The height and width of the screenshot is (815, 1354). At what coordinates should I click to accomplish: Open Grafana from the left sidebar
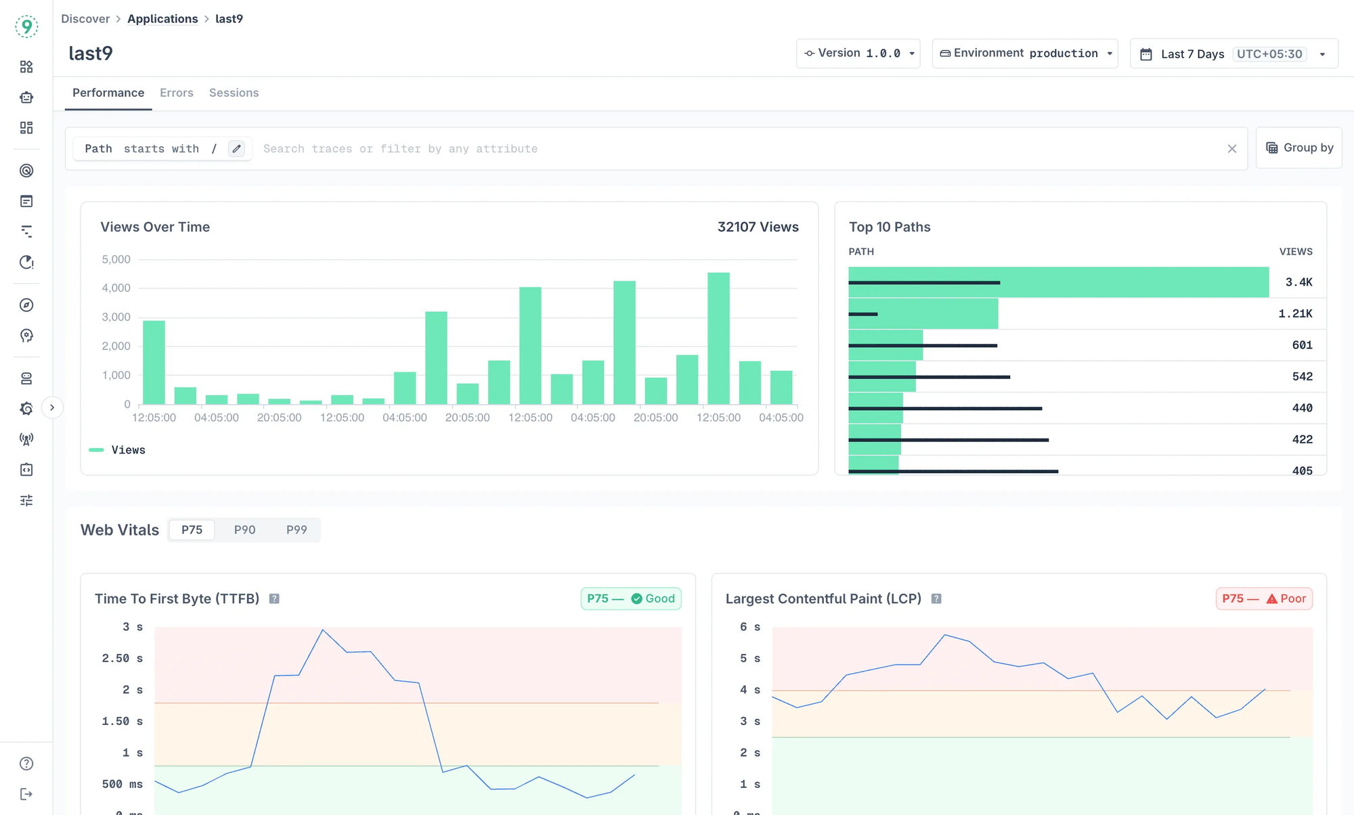point(26,408)
